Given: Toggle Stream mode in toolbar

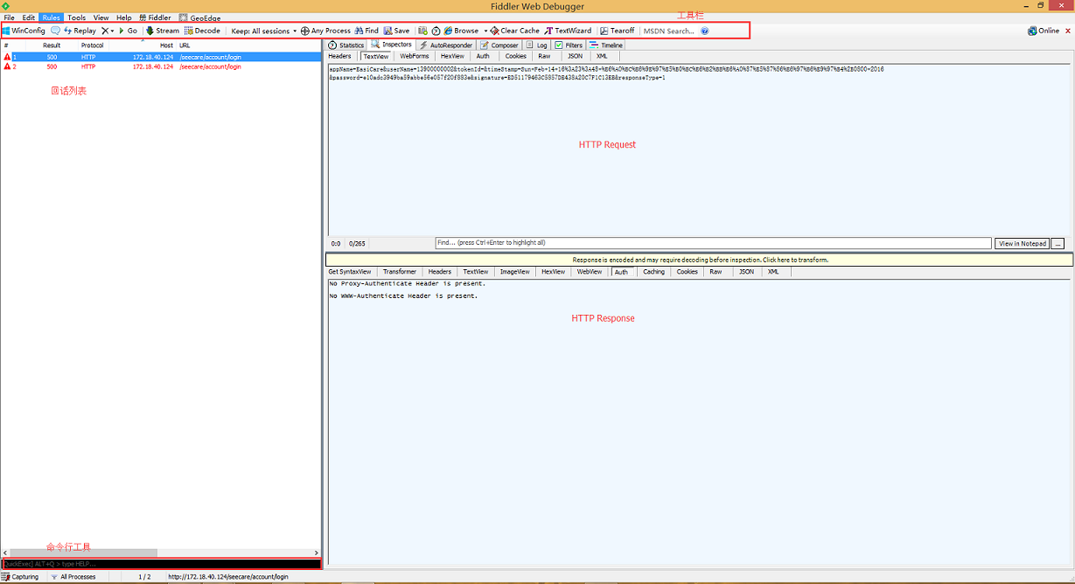Looking at the screenshot, I should click(x=163, y=31).
